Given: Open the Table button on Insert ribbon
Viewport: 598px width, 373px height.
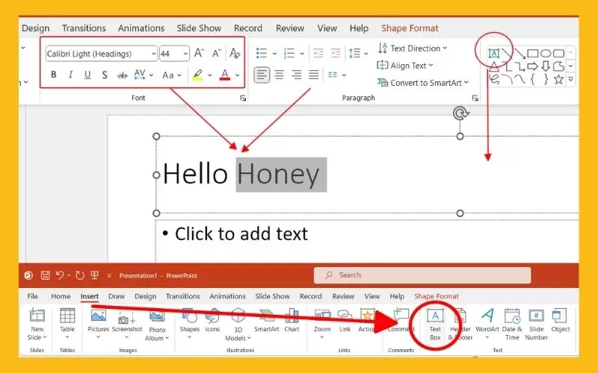Looking at the screenshot, I should pyautogui.click(x=67, y=324).
